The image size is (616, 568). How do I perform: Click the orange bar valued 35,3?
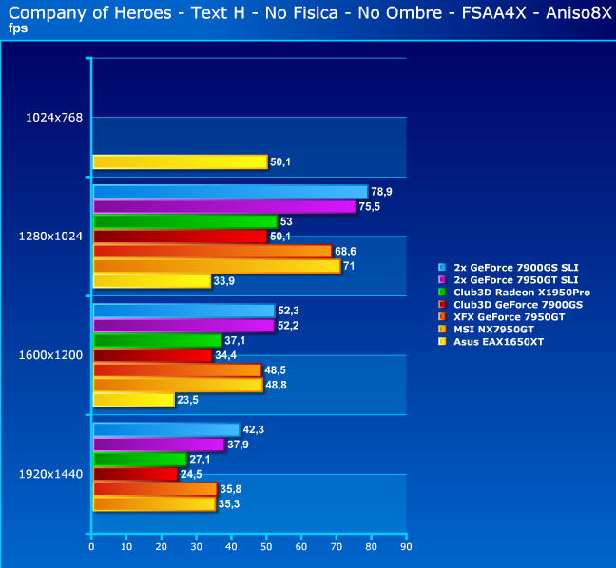pyautogui.click(x=154, y=504)
